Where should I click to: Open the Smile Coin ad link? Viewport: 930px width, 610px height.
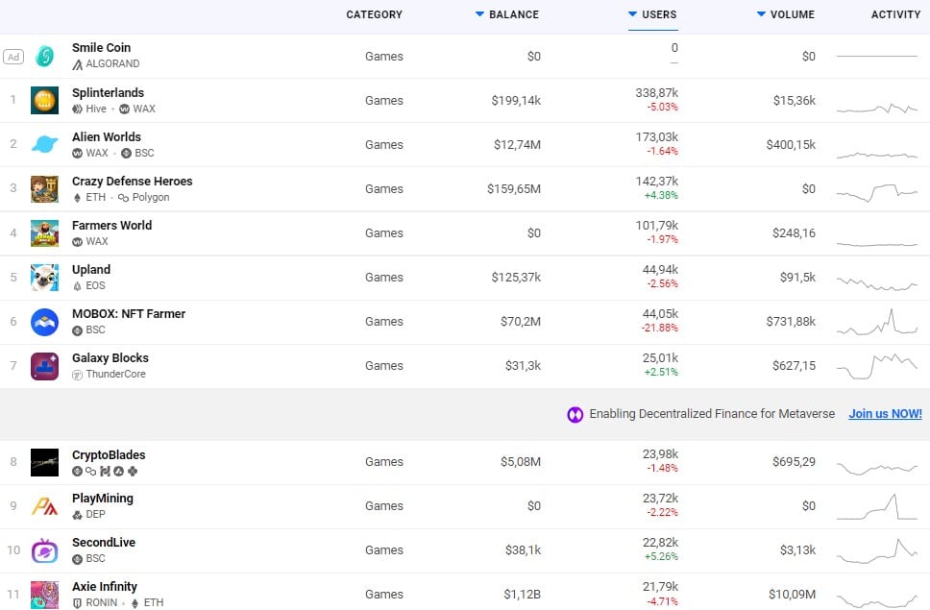click(102, 47)
